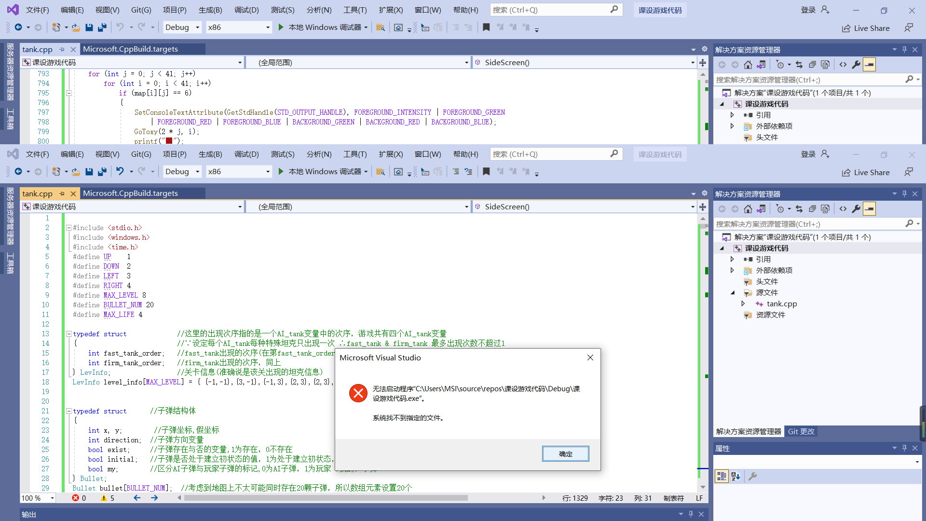
Task: Open 文件(F) menu in the front window
Action: pos(37,154)
